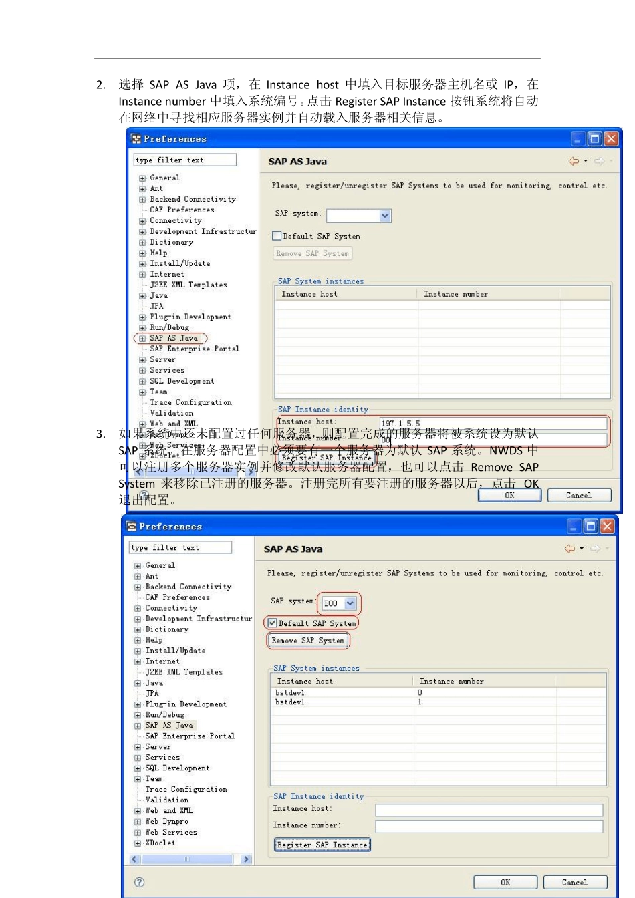Click the forward arrow icon in lower Preferences dialog
Viewport: 635px width, 898px height.
[595, 549]
